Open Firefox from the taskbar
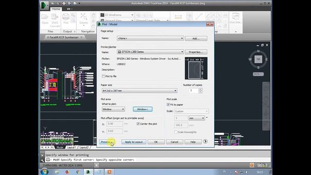The image size is (311, 175). point(67,172)
